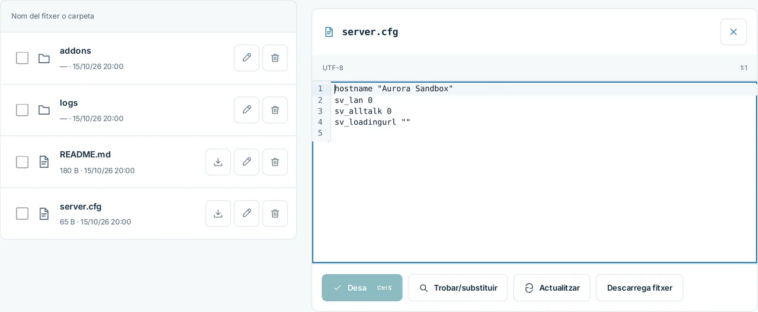Viewport: 758px width, 312px height.
Task: Click the sv_lan 0 line
Action: (354, 100)
